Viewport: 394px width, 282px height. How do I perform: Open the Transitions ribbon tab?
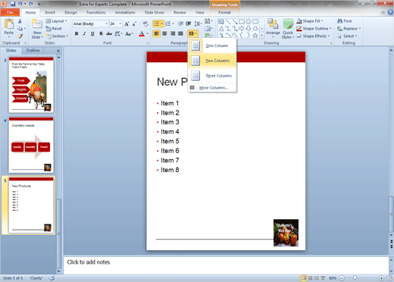click(x=96, y=12)
